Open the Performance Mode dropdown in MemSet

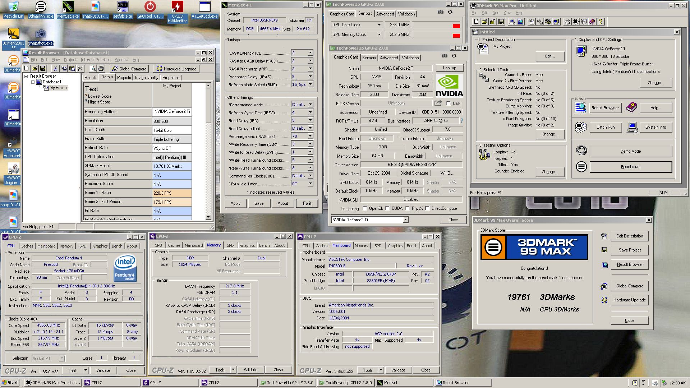pos(310,105)
